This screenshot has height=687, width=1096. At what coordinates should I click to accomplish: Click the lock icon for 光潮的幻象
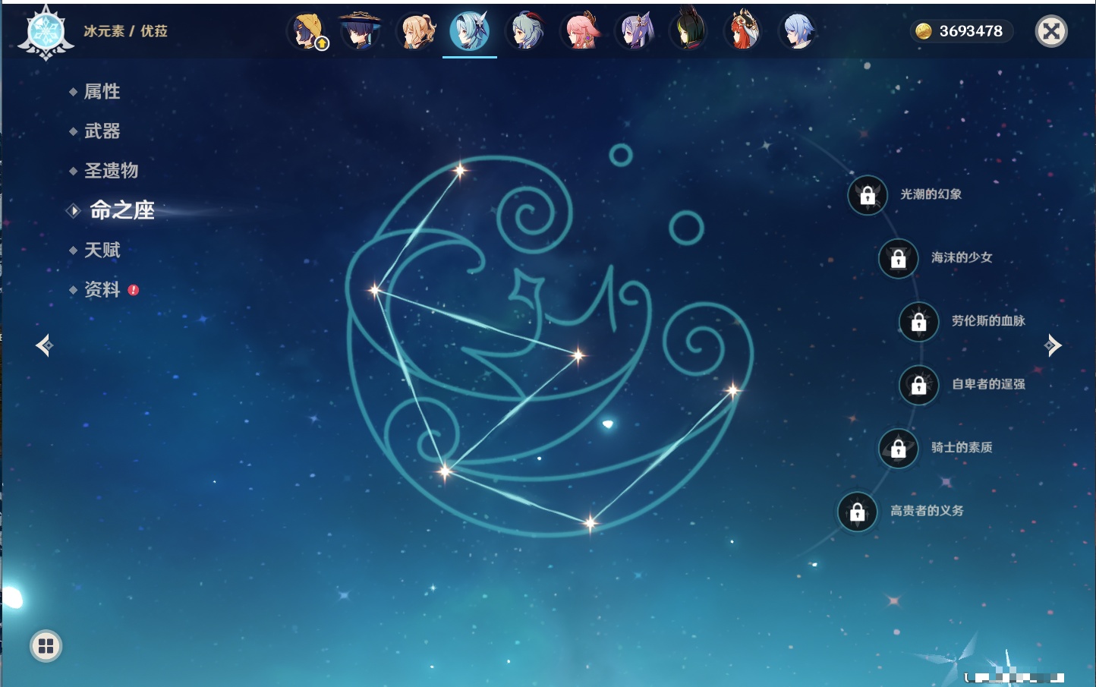point(868,195)
